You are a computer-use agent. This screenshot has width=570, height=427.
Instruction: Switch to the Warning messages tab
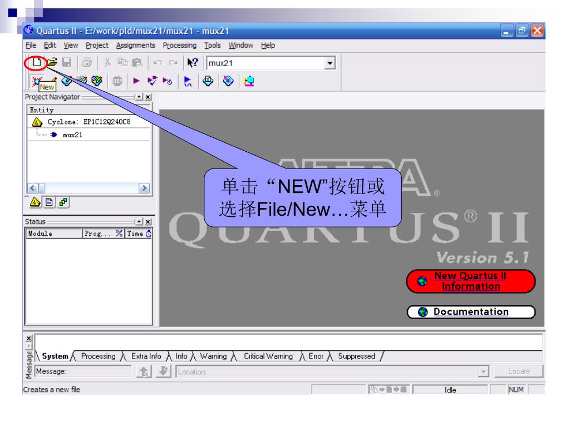coord(213,356)
